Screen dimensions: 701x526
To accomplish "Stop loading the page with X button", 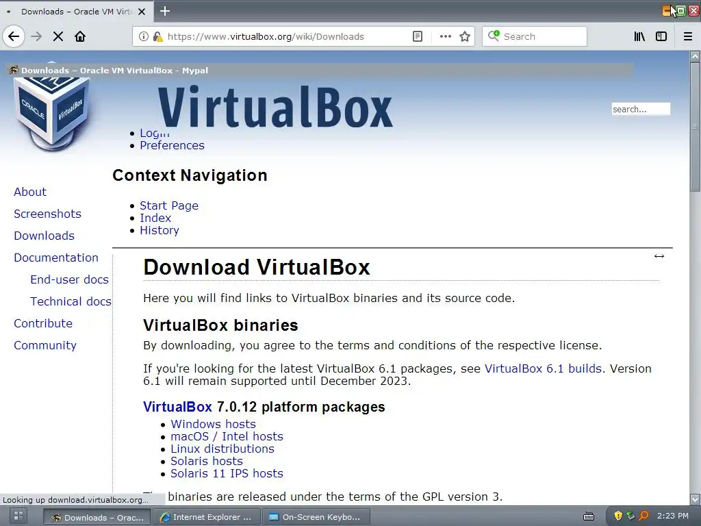I will 58,36.
